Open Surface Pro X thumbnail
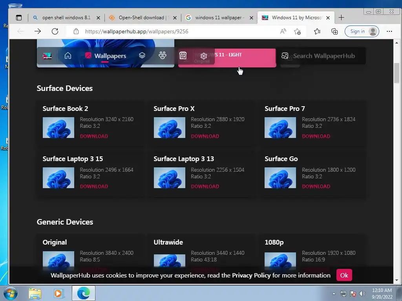 (x=170, y=127)
